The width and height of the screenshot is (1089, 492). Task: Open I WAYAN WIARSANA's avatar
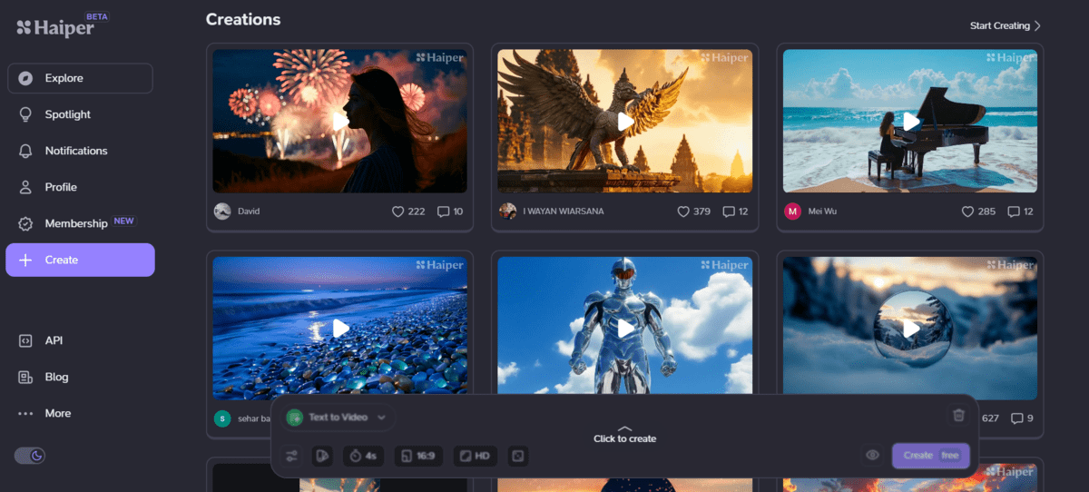point(507,212)
